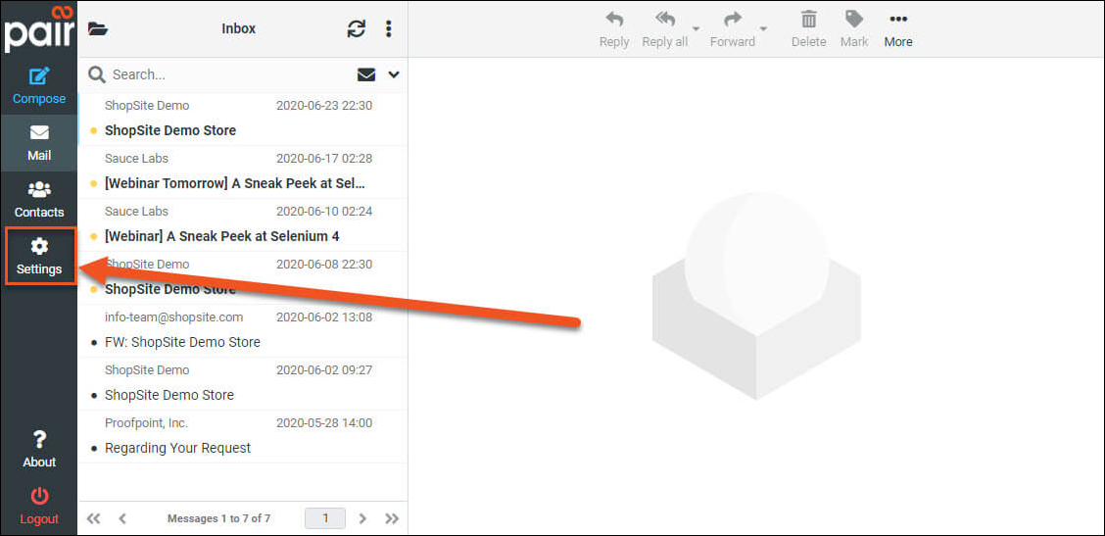Open ShopSite Demo Store email from 2020-06-02 09:27
1105x536 pixels.
(x=242, y=384)
